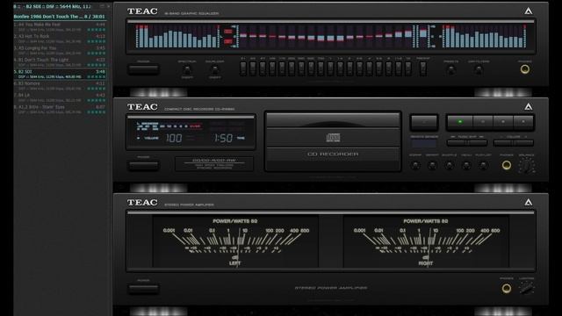The image size is (562, 316).
Task: Open the MENU knob
Action: click(466, 165)
